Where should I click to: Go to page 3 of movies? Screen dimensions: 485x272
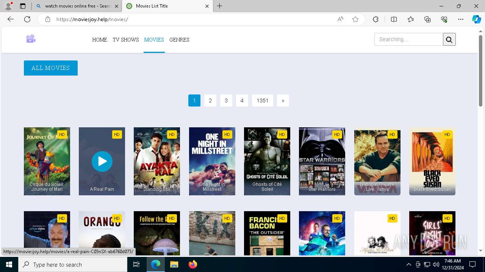[x=226, y=100]
